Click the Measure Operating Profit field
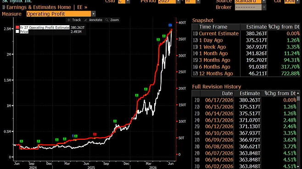The height and width of the screenshot is (169, 302). 59,14
